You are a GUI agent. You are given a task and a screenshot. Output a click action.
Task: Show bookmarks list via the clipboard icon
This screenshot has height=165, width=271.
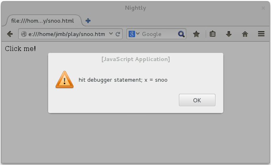(212, 34)
